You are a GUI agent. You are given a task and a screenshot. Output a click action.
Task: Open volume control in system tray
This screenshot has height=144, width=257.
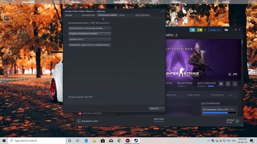pos(228,140)
